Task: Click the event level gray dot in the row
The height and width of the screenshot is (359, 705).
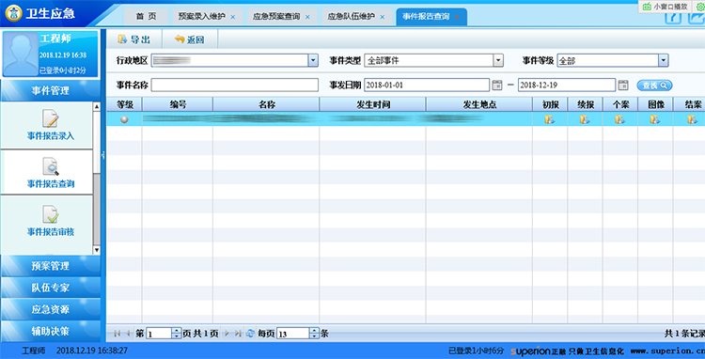Action: [124, 119]
